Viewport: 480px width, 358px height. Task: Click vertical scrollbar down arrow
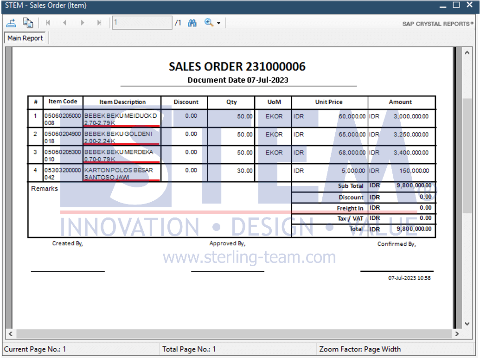coord(467,324)
